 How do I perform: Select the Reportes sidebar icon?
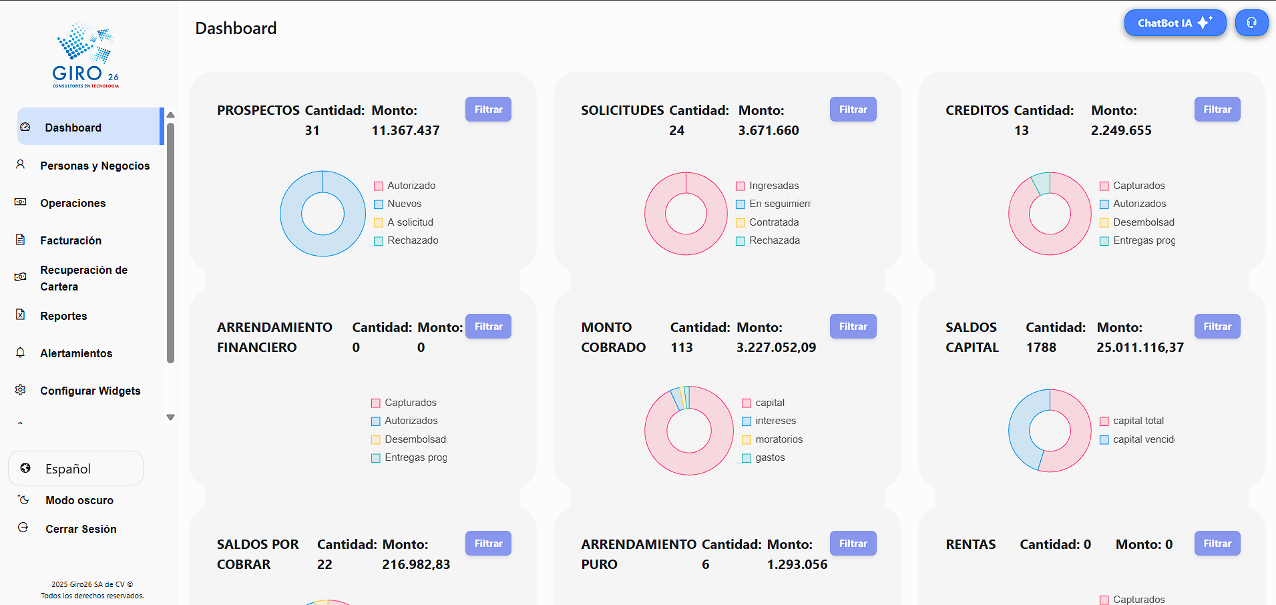click(x=20, y=315)
